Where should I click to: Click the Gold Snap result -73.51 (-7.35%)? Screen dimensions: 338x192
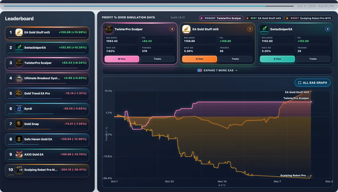[x=75, y=124]
